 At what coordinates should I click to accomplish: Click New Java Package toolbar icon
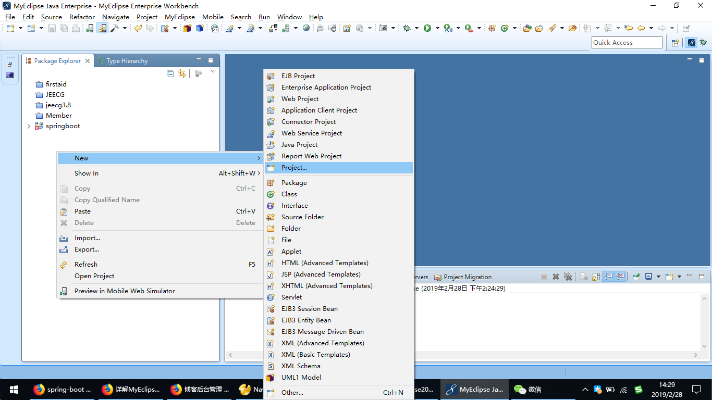[x=492, y=28]
